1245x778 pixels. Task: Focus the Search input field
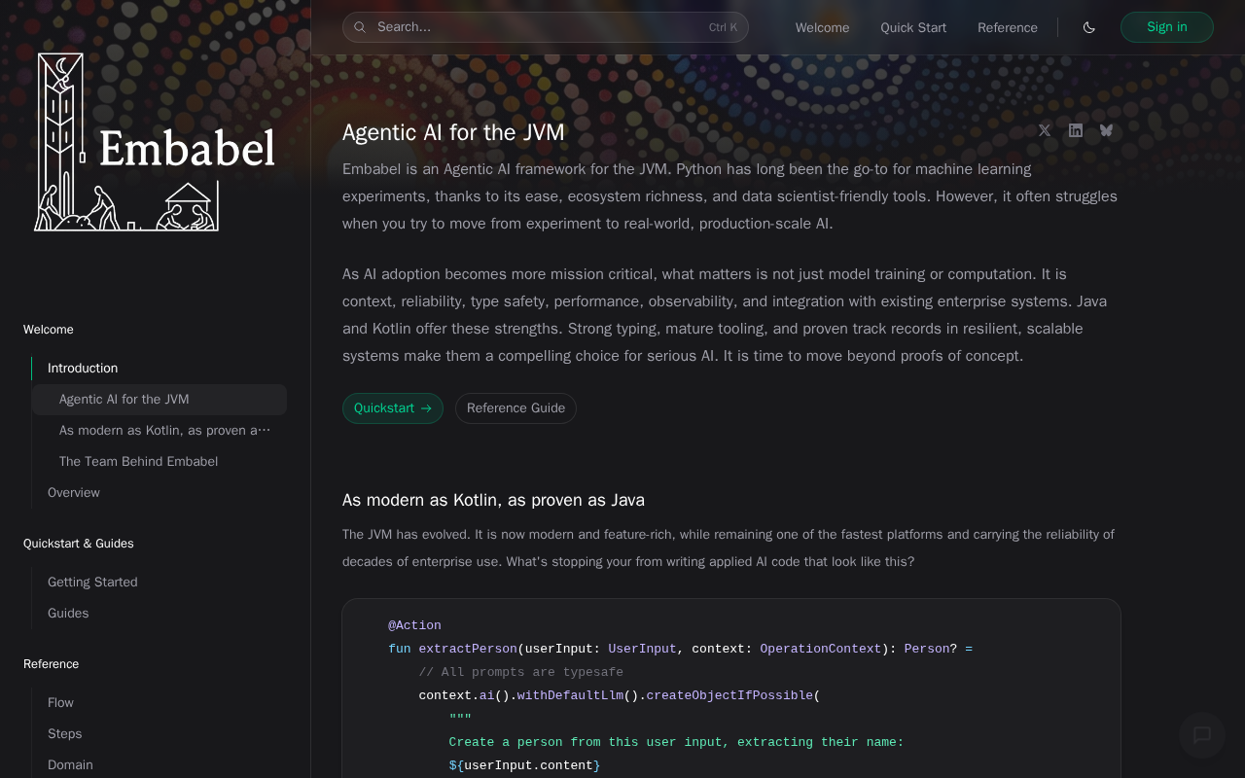[545, 27]
